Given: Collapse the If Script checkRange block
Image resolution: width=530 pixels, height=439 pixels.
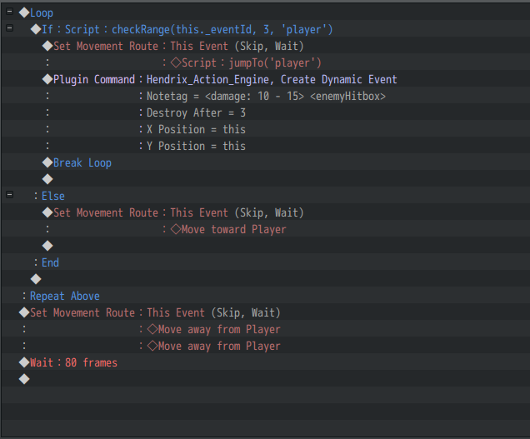Looking at the screenshot, I should click(x=8, y=29).
